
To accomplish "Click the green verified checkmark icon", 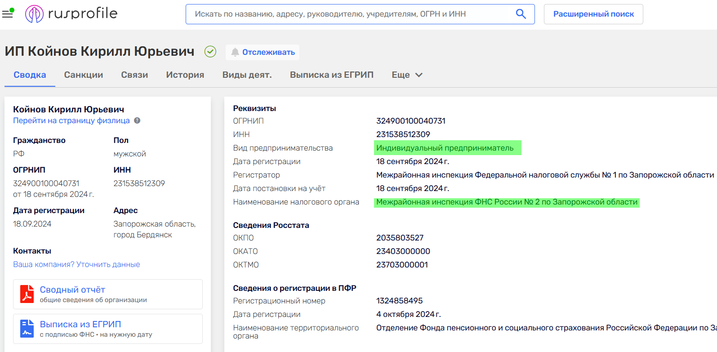I will pyautogui.click(x=210, y=52).
